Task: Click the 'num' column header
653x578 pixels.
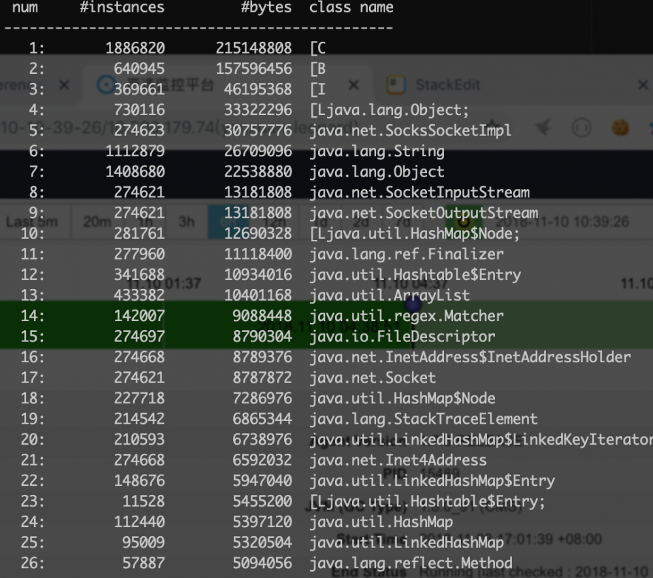Action: [x=25, y=7]
